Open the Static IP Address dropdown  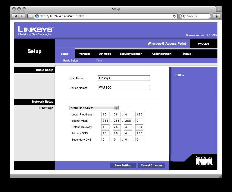(94, 108)
